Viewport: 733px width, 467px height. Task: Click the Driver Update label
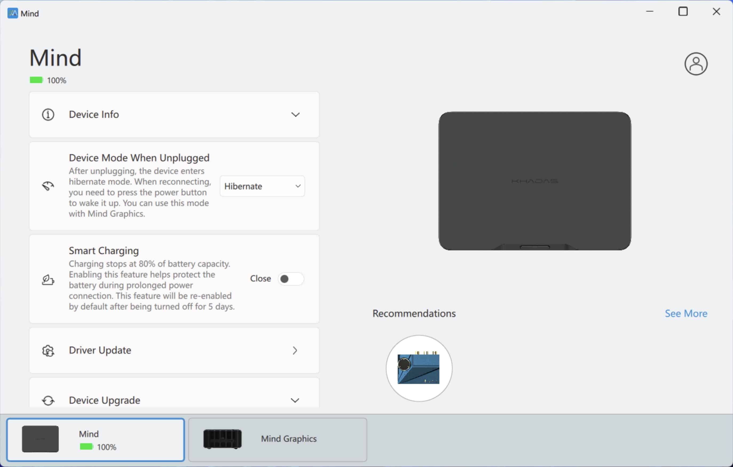tap(100, 350)
